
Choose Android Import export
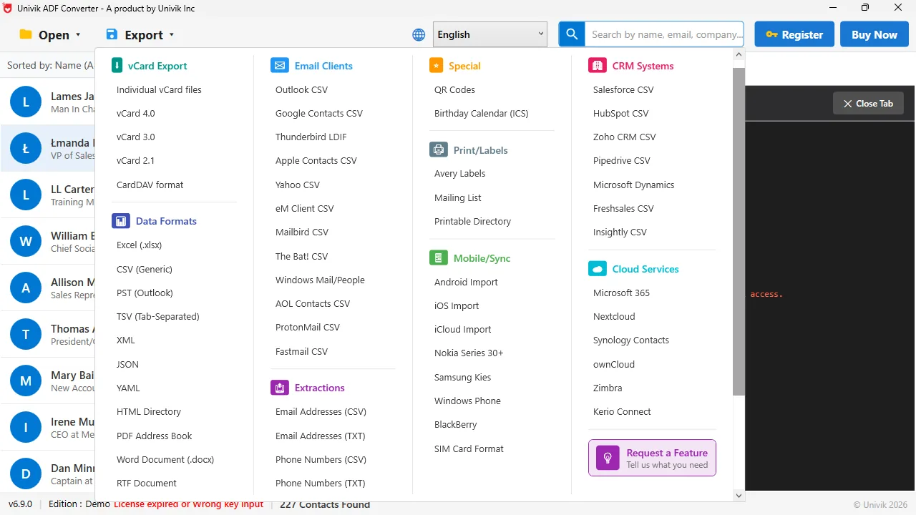pos(466,282)
